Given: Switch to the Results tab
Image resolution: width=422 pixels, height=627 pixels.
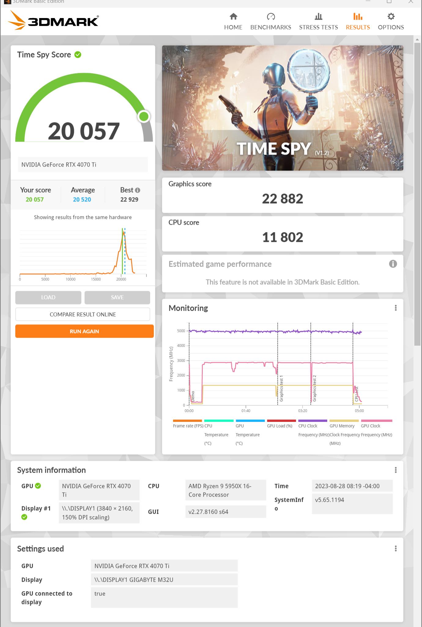Looking at the screenshot, I should [x=358, y=21].
